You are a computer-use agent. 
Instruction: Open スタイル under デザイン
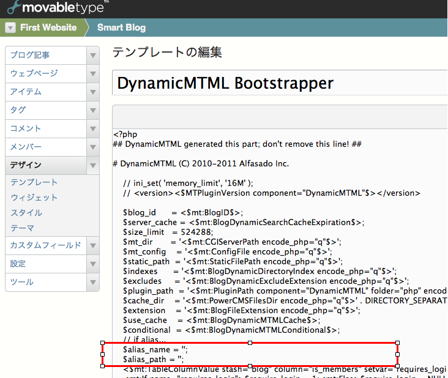pyautogui.click(x=26, y=213)
